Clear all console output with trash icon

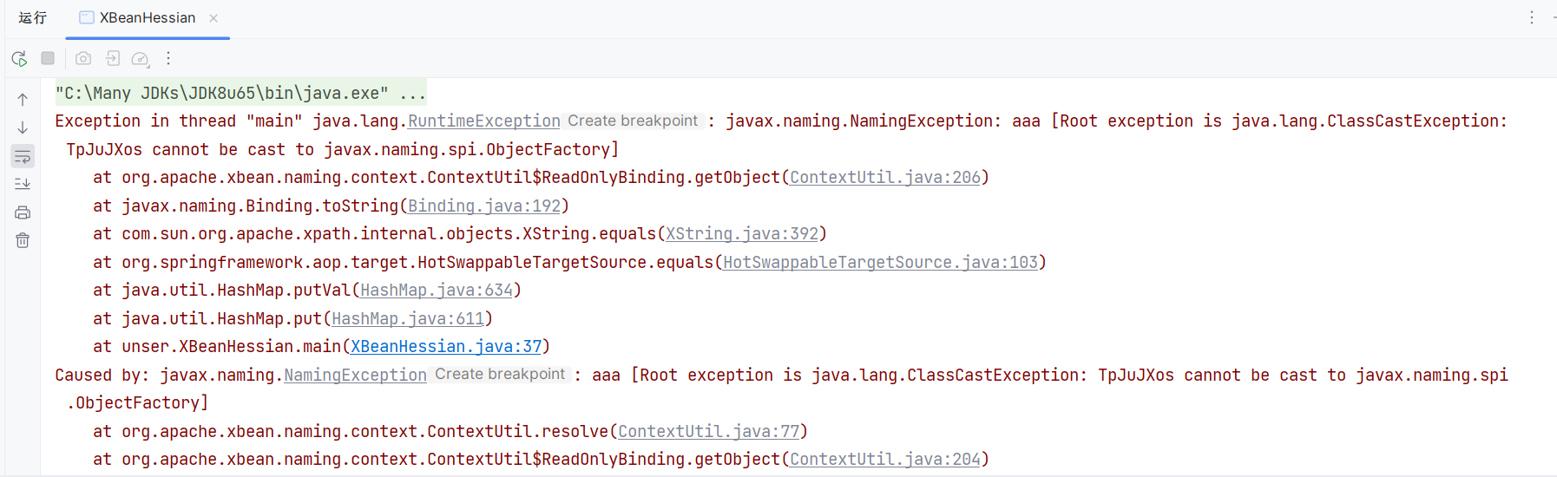point(23,240)
